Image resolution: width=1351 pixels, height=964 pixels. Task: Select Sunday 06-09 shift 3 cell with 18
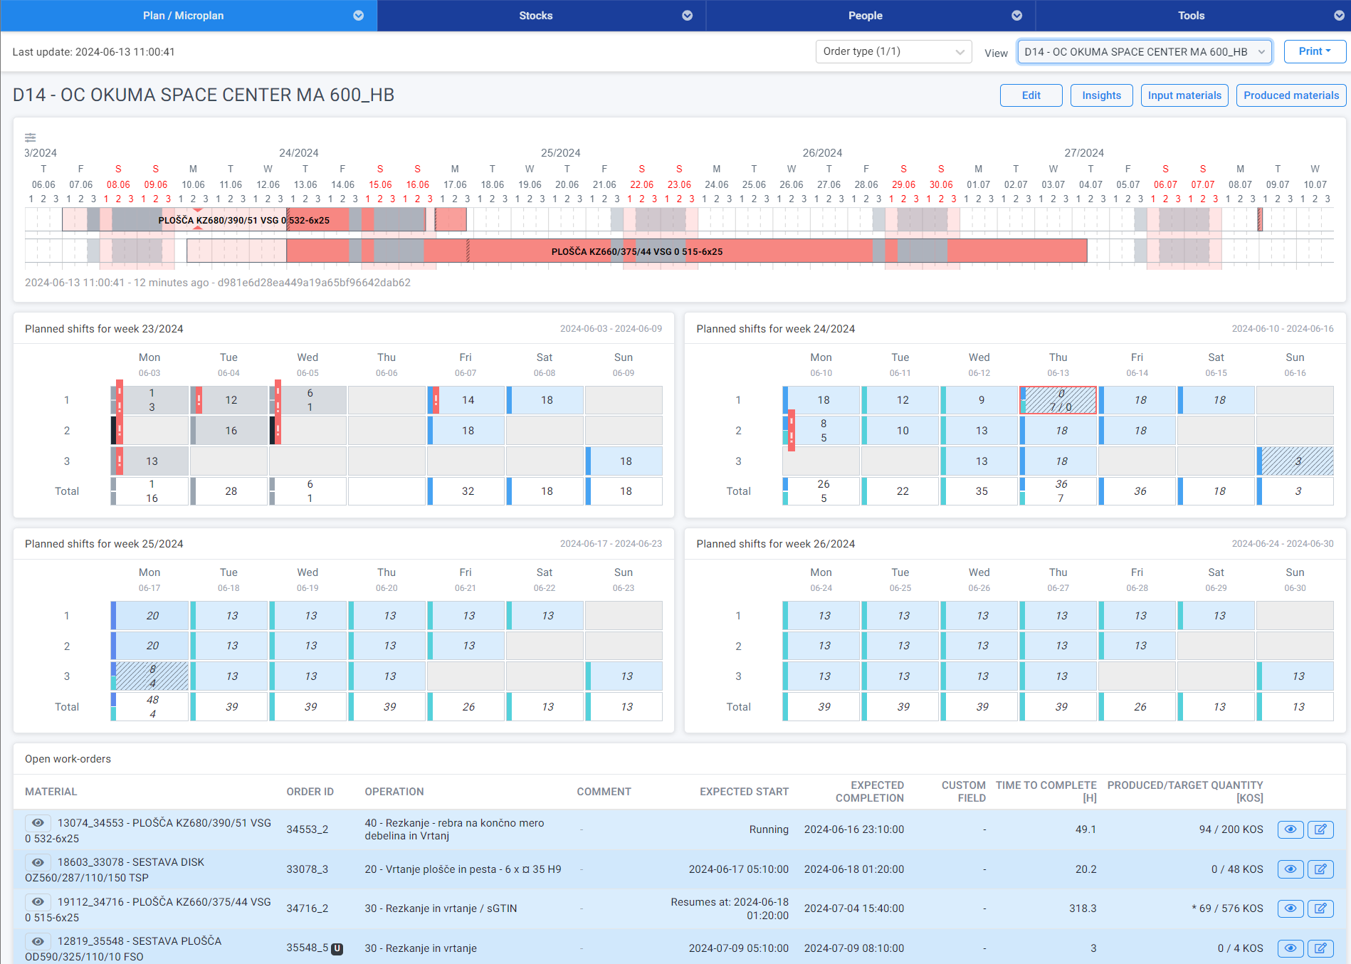(x=624, y=461)
